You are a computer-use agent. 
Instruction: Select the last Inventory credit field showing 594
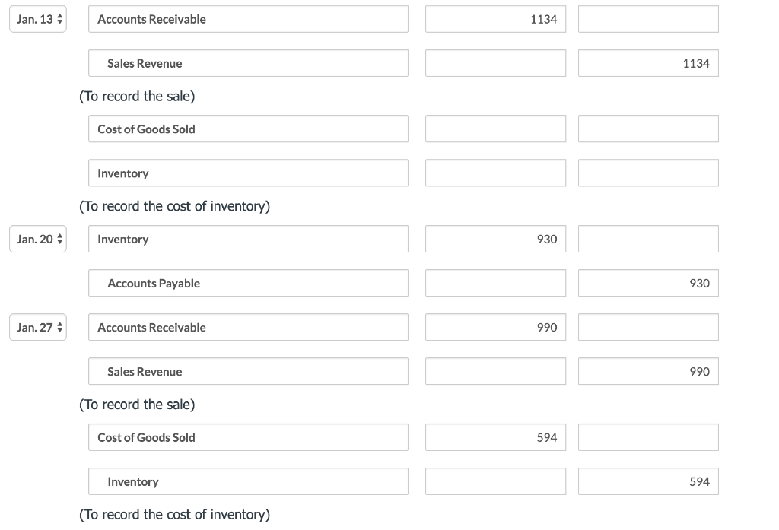(648, 481)
